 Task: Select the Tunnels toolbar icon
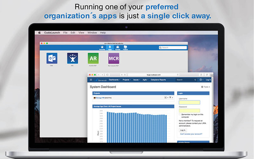coord(118,47)
